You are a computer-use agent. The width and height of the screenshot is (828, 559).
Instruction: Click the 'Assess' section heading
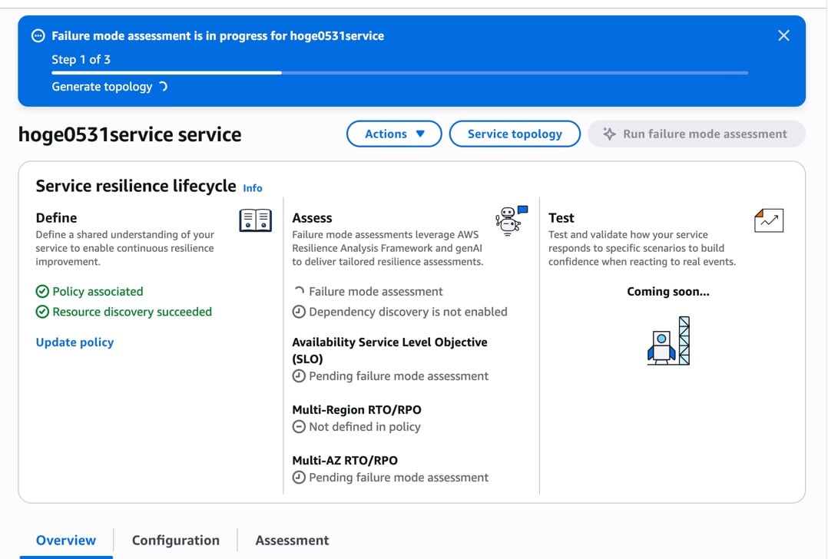click(x=312, y=218)
